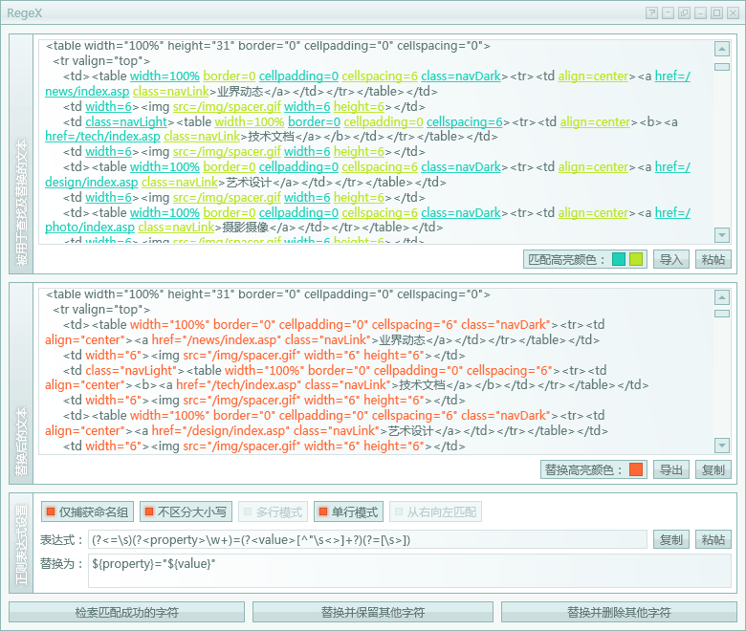Click the down arrow of source text scrollbar

[722, 234]
